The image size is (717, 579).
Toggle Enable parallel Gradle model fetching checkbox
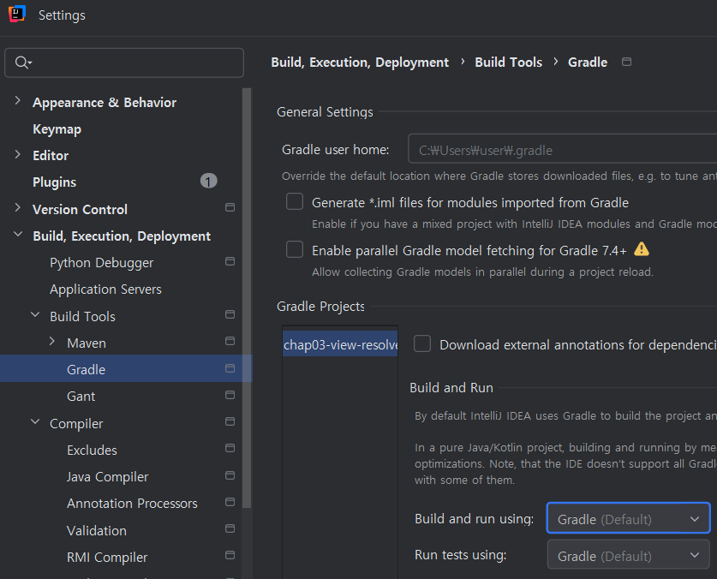295,250
